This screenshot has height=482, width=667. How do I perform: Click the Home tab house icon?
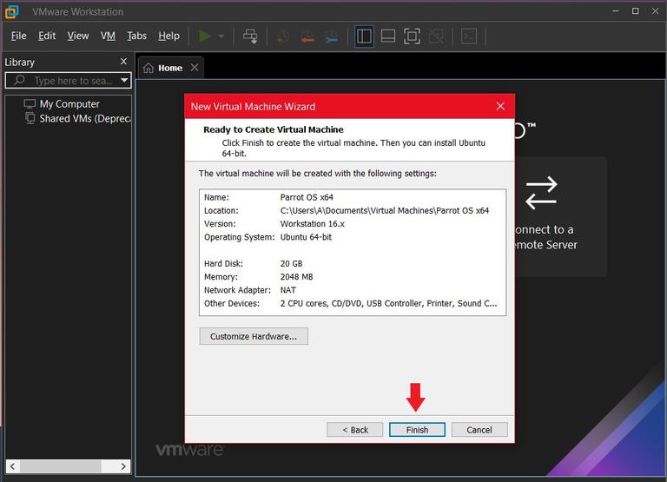tap(148, 68)
